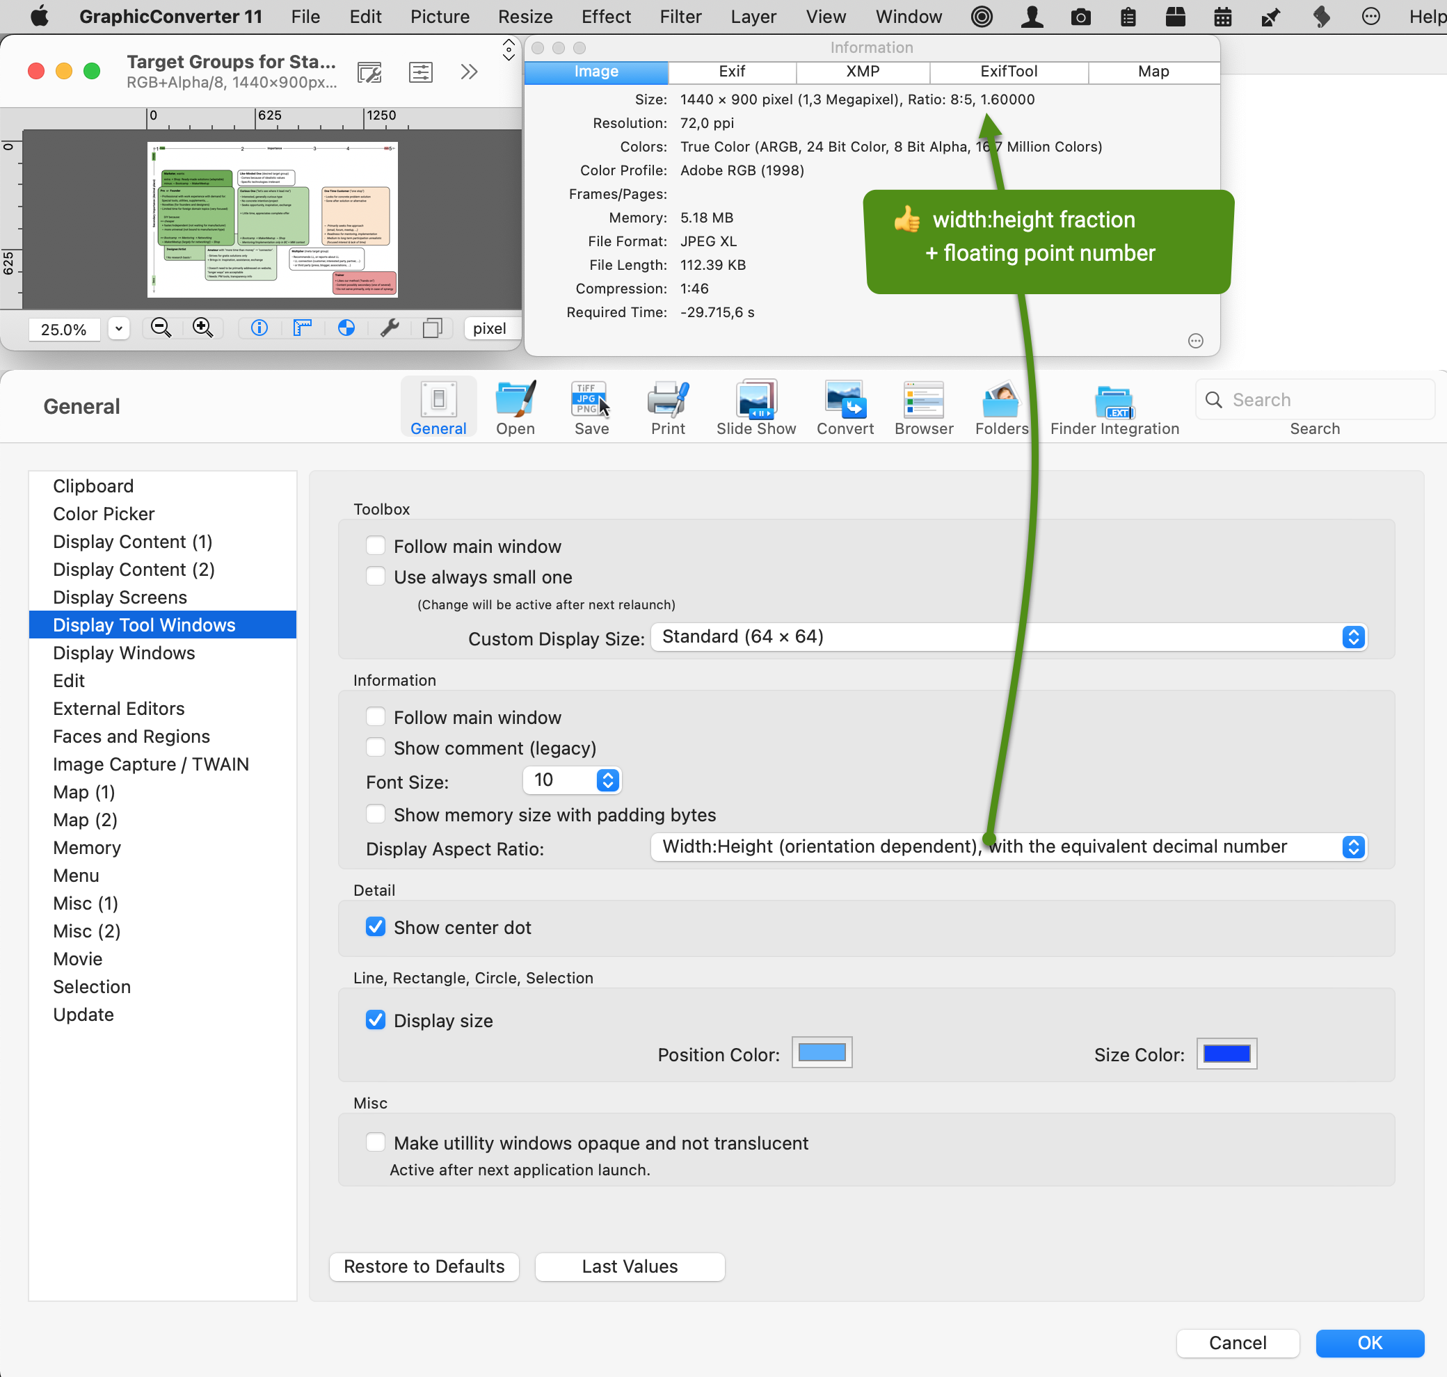Click the ruler position icon in image window
Image resolution: width=1447 pixels, height=1377 pixels.
point(303,328)
